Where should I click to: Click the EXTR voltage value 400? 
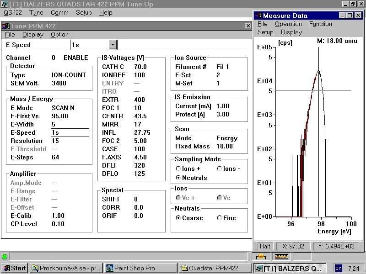tap(140, 100)
